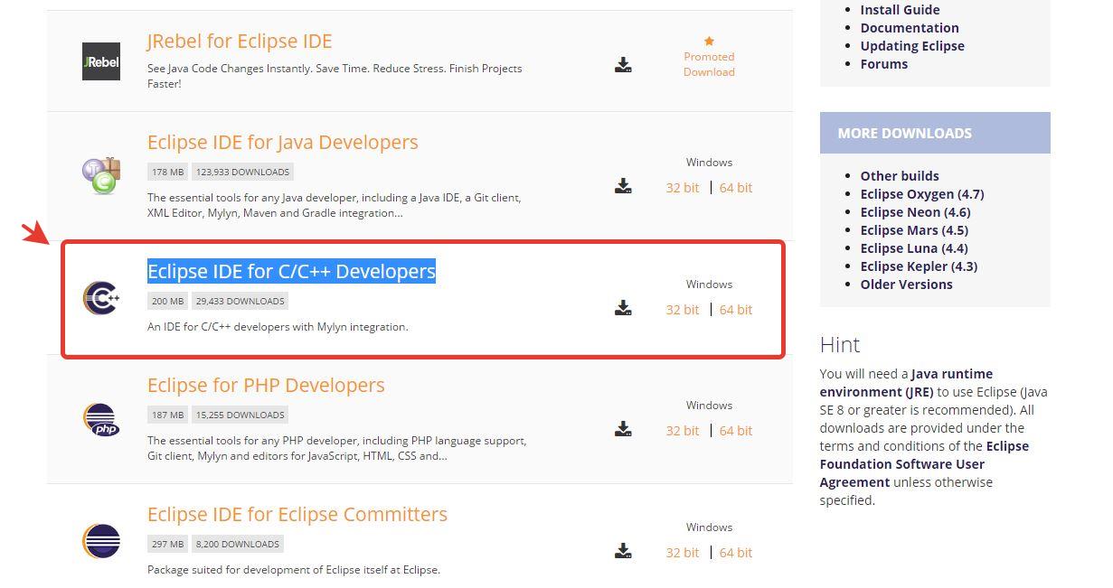Click C/C++ package description about Mylyn integration
The image size is (1113, 588).
click(278, 327)
